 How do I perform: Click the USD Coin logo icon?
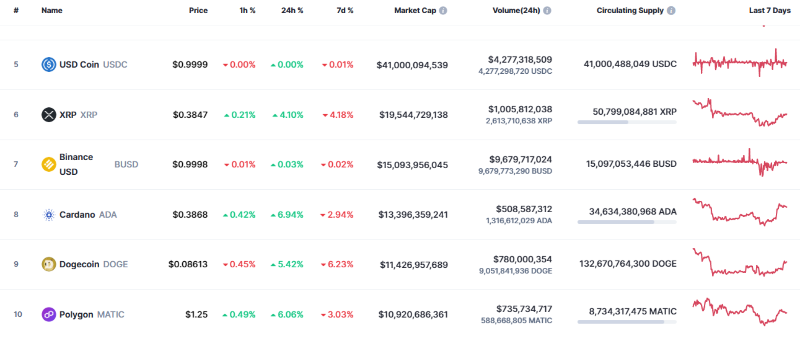(49, 64)
